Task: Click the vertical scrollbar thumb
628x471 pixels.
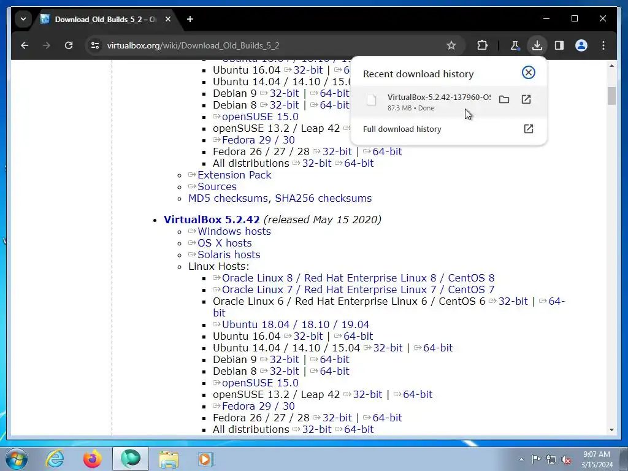Action: (x=611, y=96)
